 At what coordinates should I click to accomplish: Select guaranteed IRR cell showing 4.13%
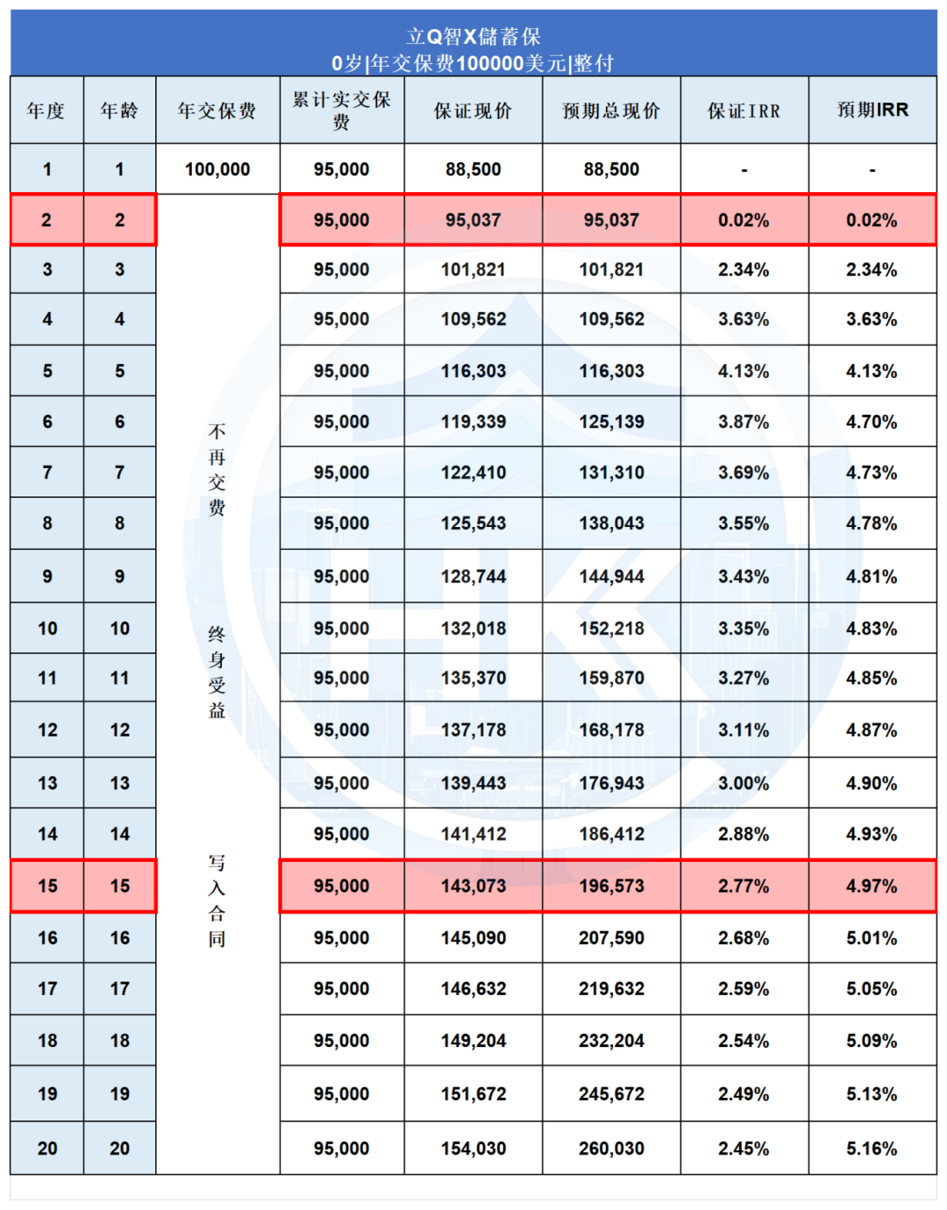coord(744,371)
